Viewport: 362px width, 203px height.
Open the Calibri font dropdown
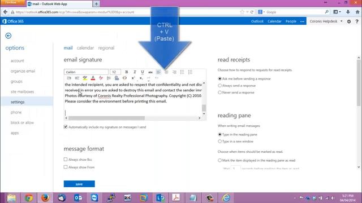86,72
